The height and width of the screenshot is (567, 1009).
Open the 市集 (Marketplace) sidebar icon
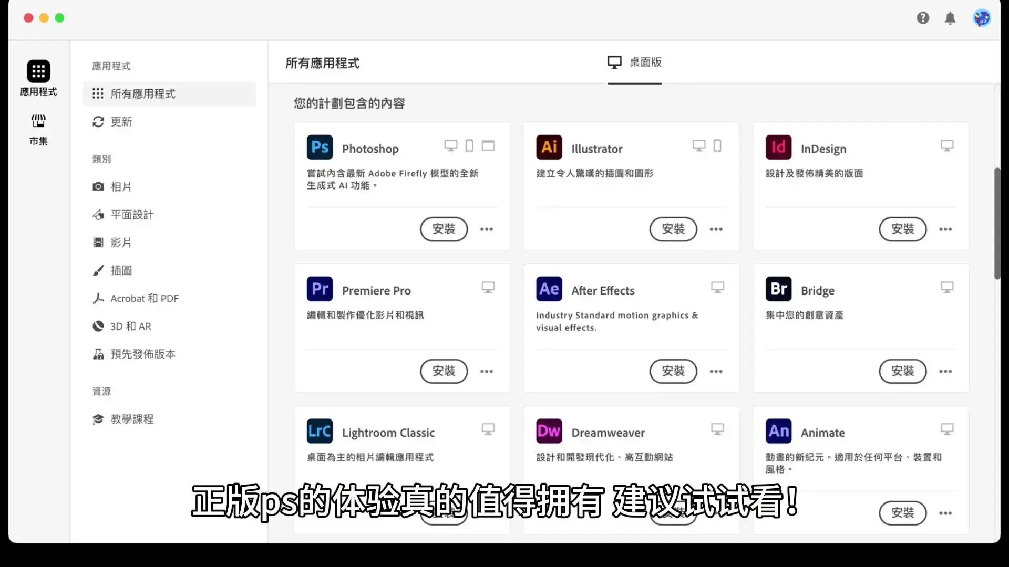pyautogui.click(x=38, y=128)
